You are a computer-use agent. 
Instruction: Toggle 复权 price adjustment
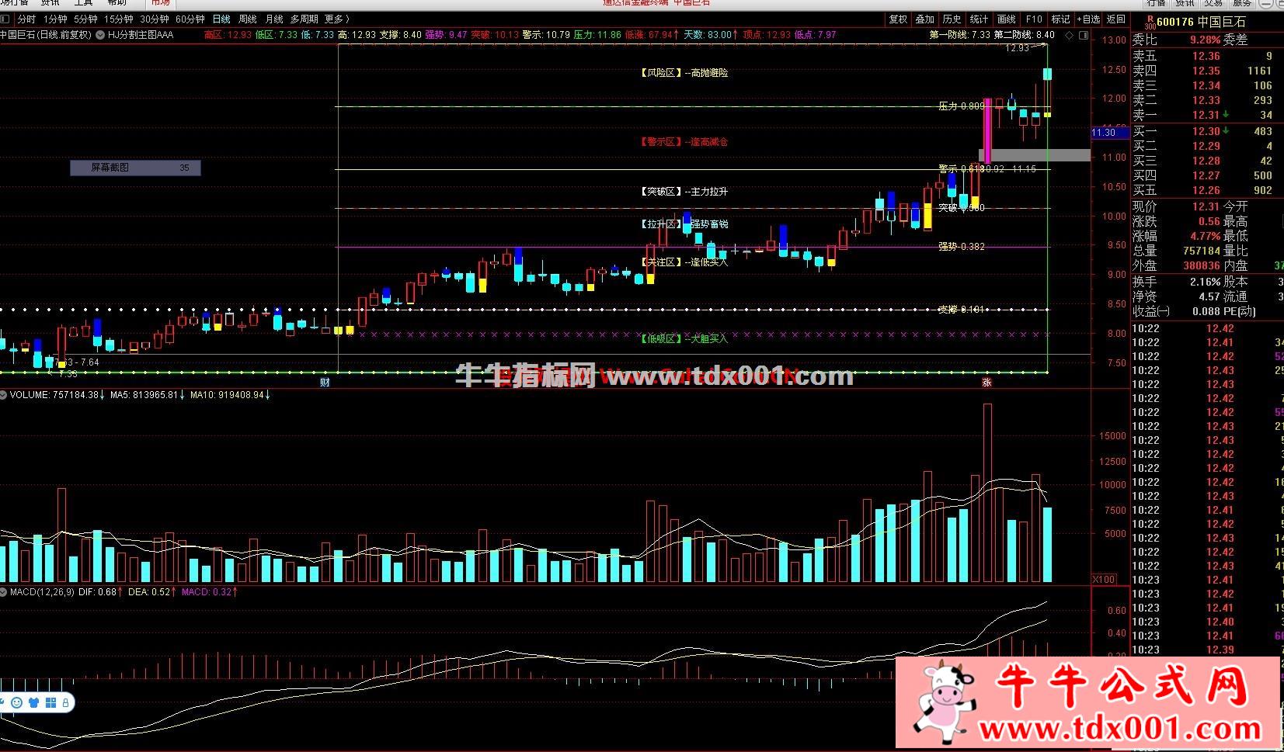(898, 19)
